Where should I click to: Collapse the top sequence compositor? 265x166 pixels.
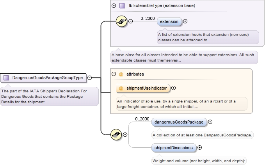pos(130,21)
